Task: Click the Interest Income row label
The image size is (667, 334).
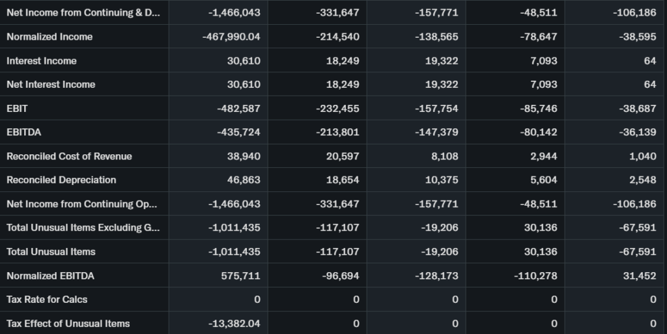Action: [42, 61]
